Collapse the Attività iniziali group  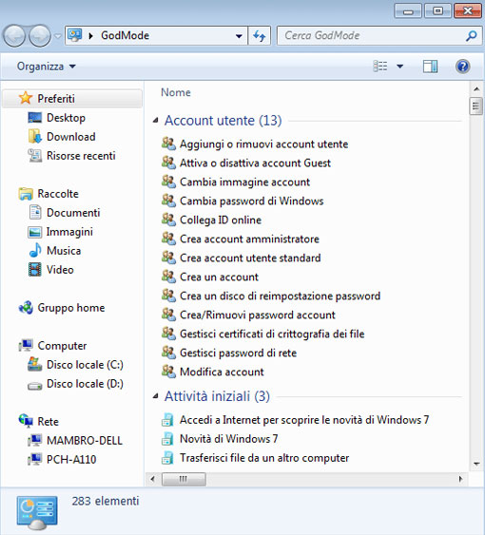click(155, 396)
